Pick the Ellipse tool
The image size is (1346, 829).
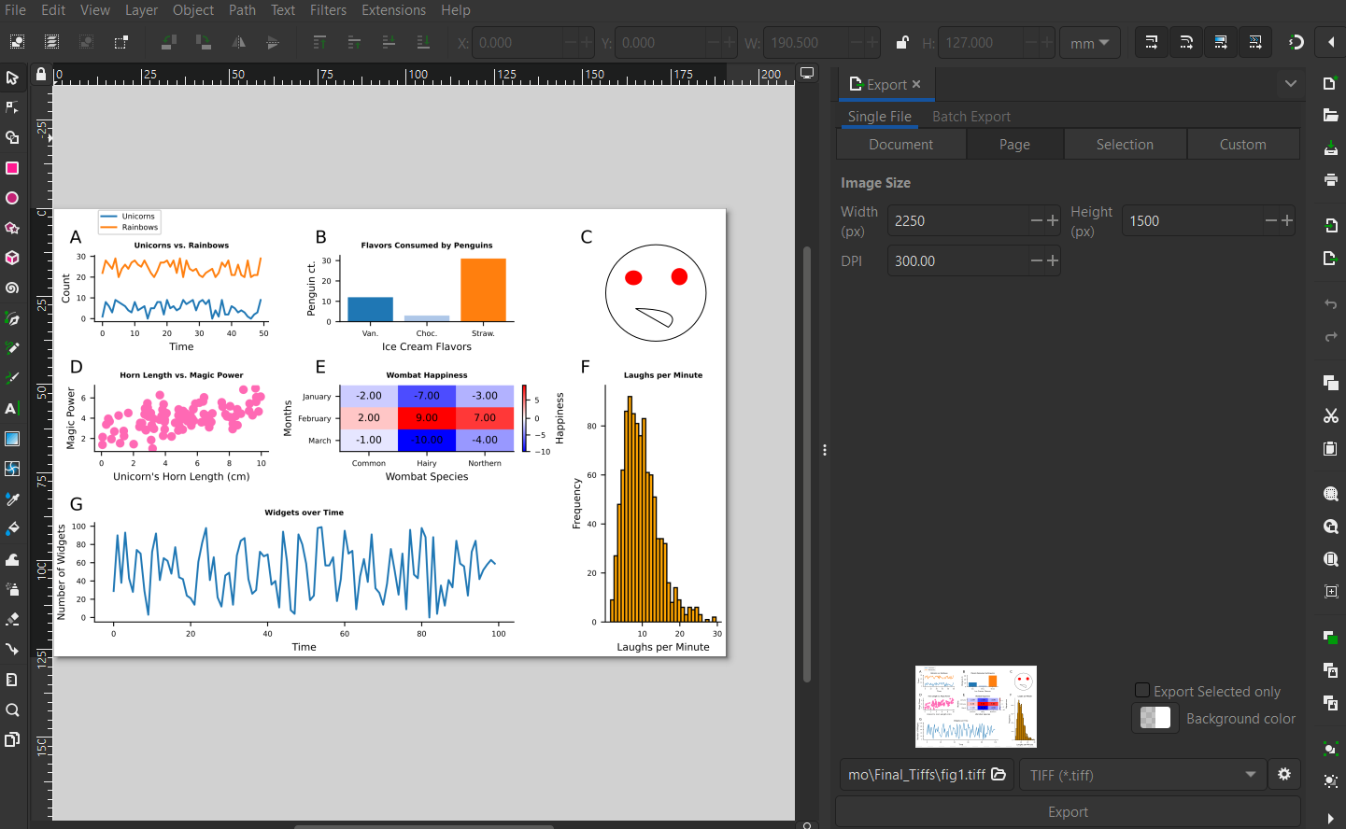tap(13, 198)
